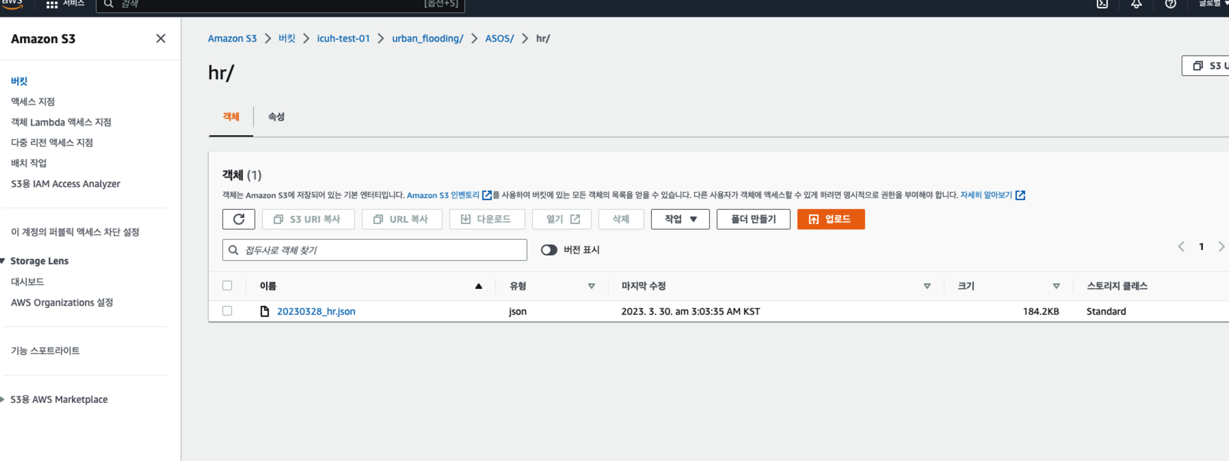Screen dimensions: 1229x461
Task: Go to the previous page arrow
Action: point(1181,247)
